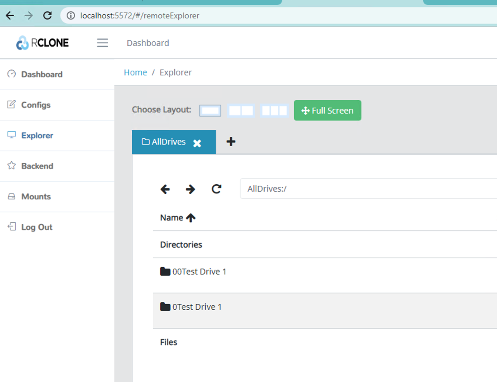This screenshot has width=497, height=382.
Task: Navigate back using the left arrow in Explorer
Action: pos(165,189)
